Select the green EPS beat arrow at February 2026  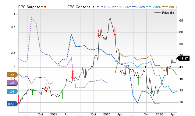(168, 71)
